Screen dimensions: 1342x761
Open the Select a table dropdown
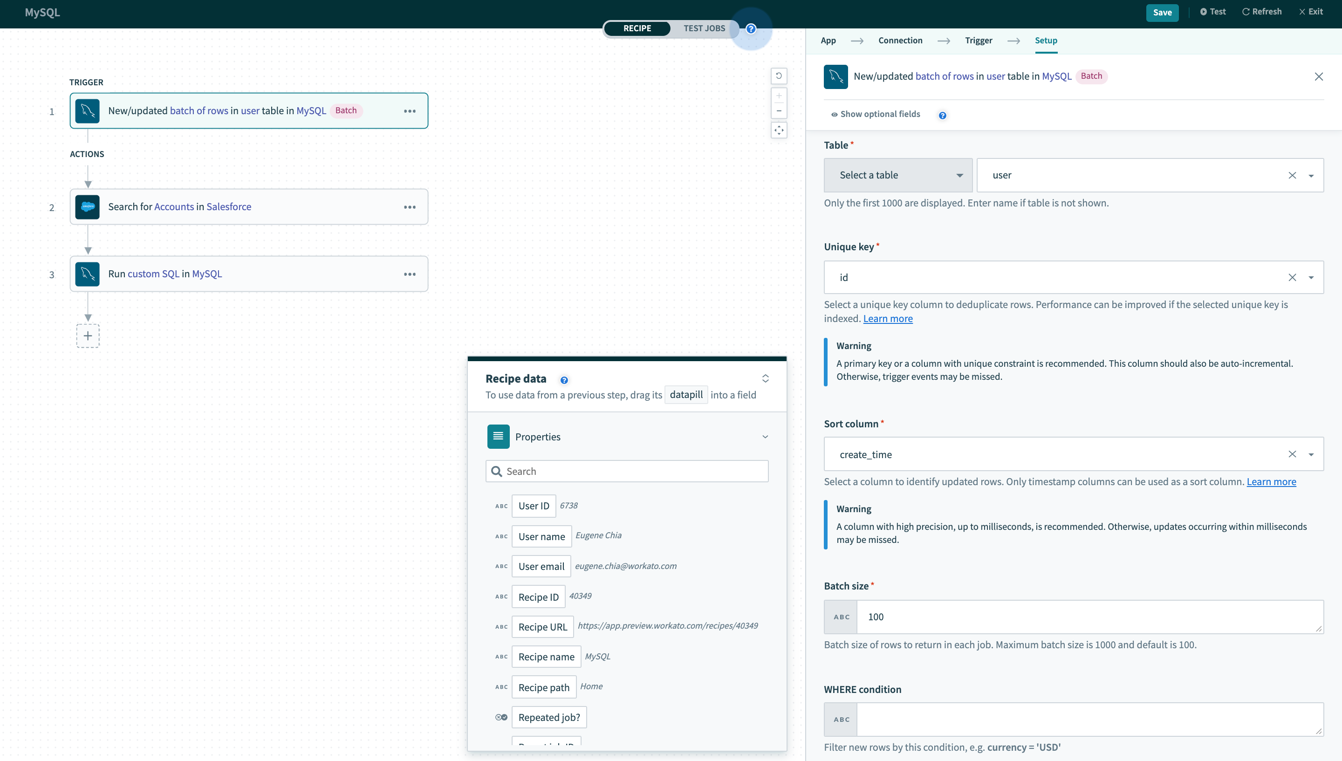click(x=898, y=175)
